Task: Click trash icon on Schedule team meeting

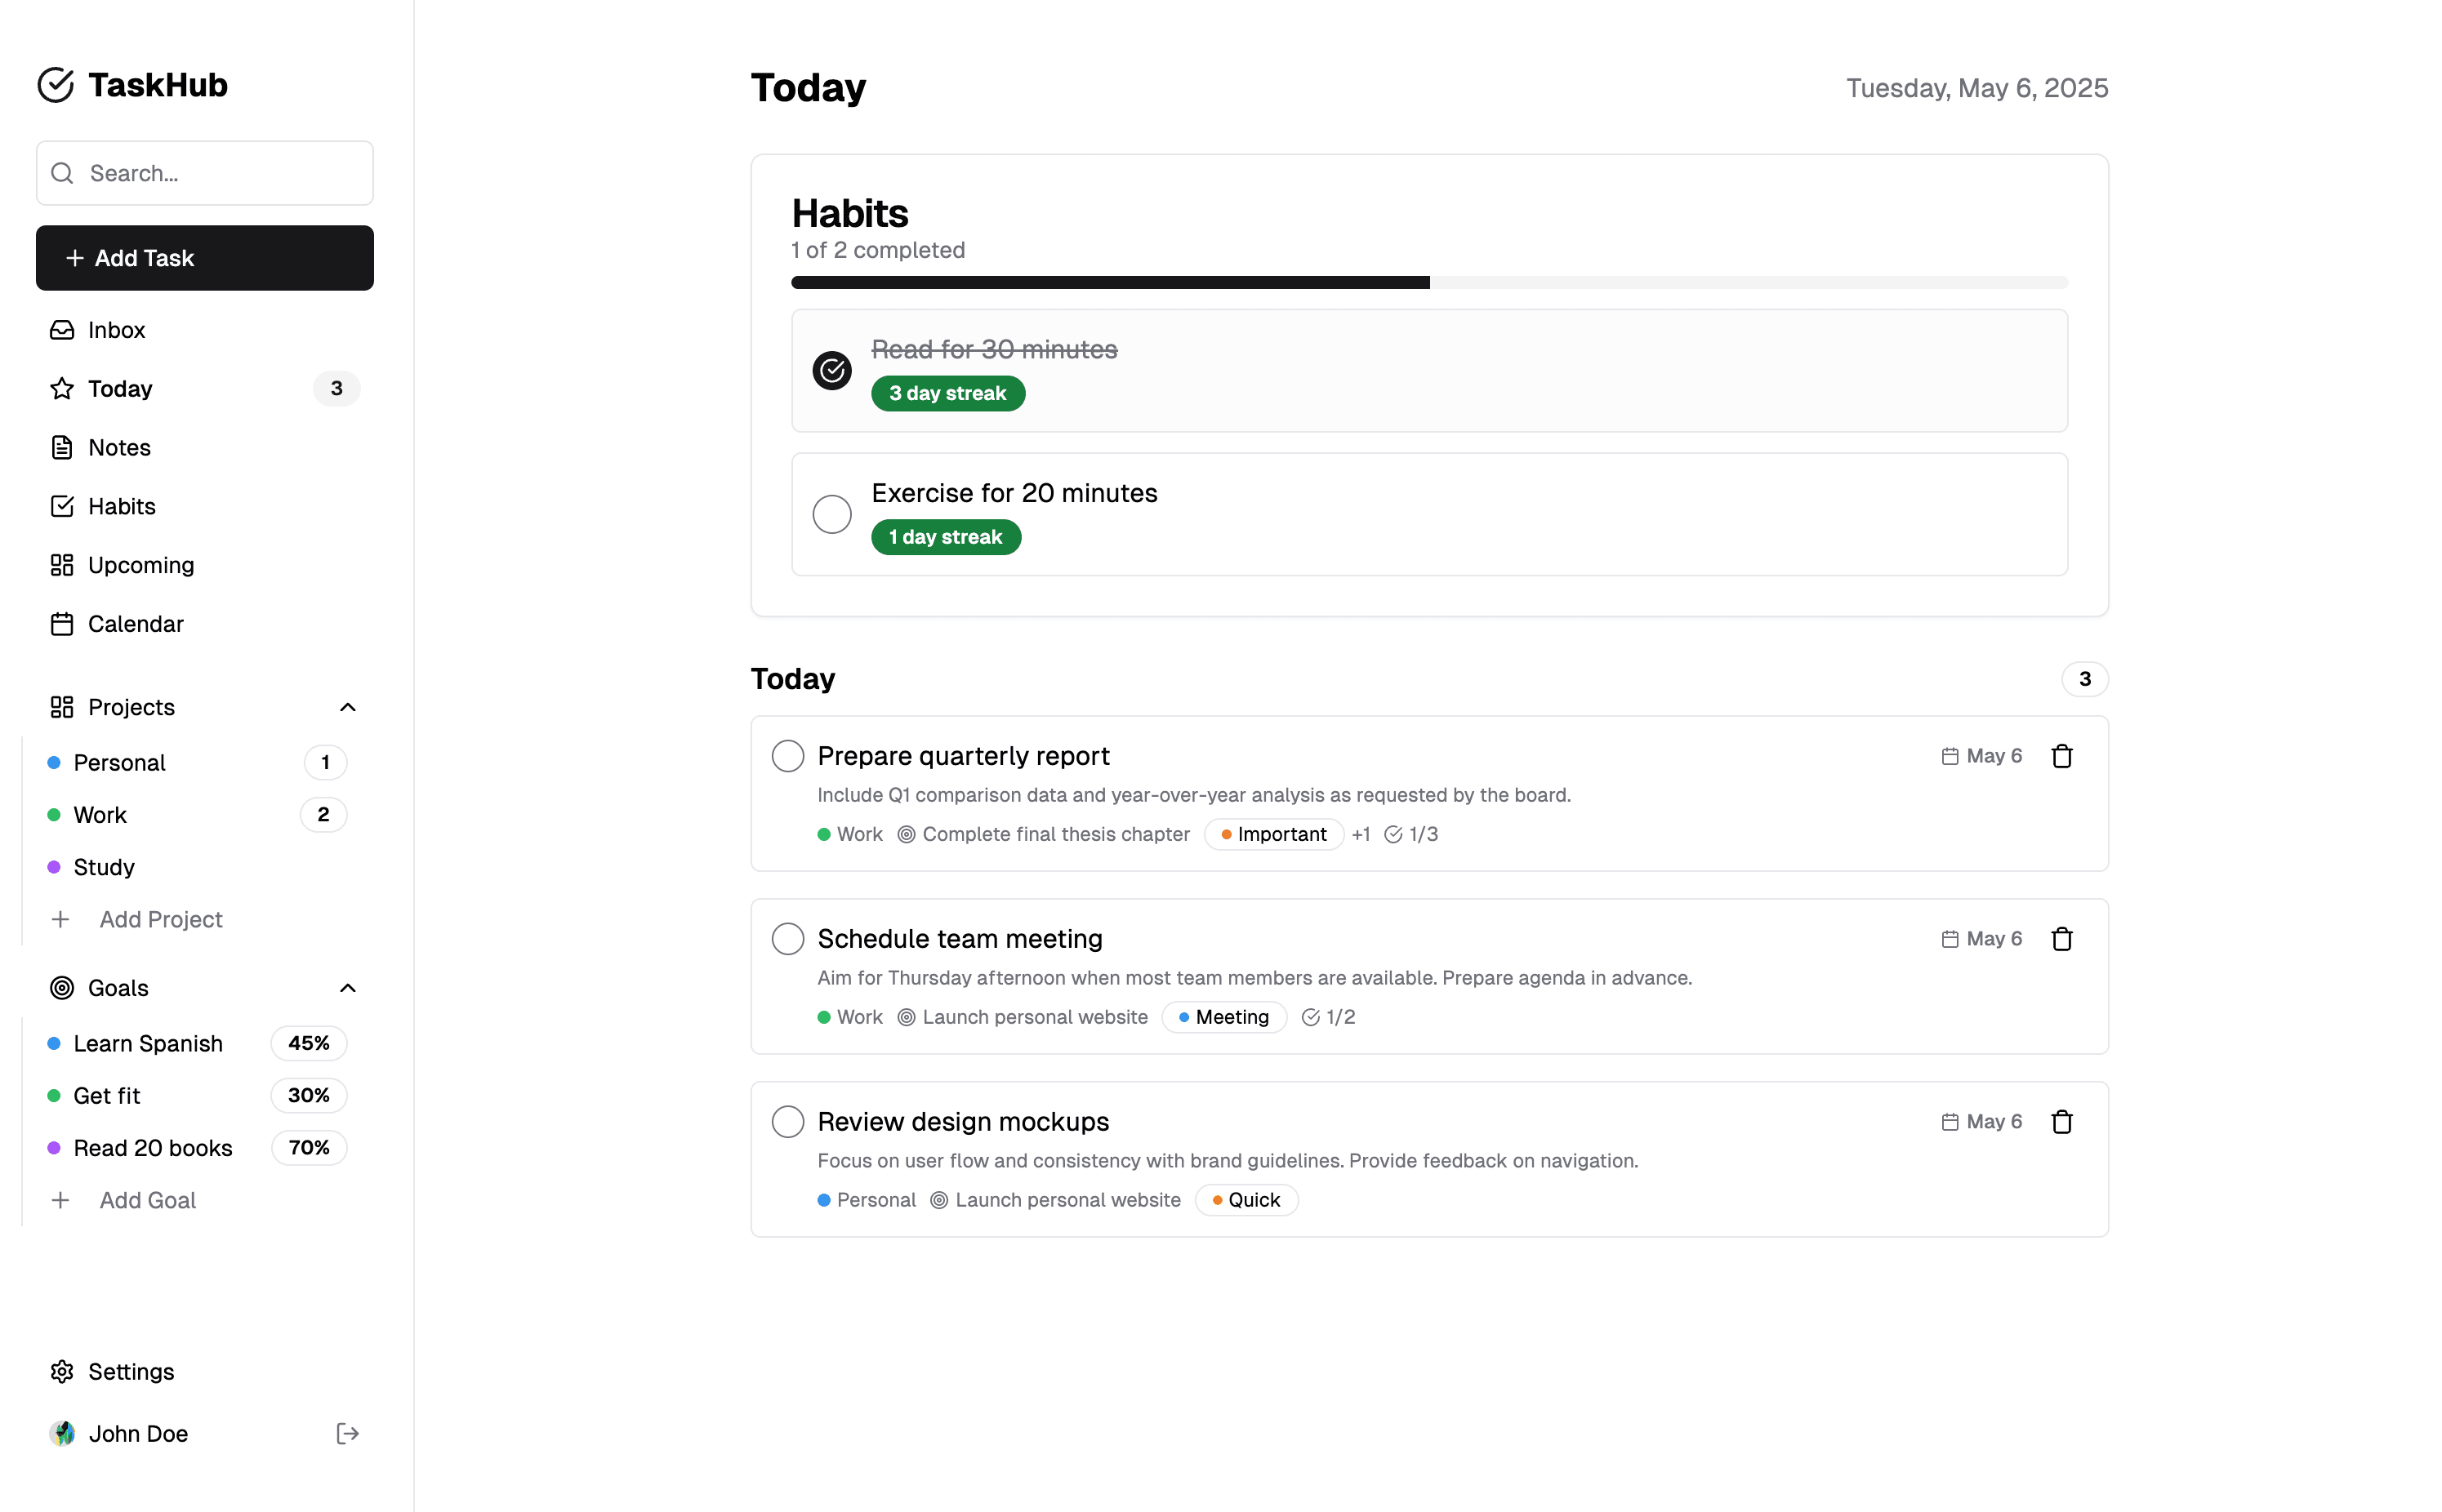Action: coord(2061,939)
